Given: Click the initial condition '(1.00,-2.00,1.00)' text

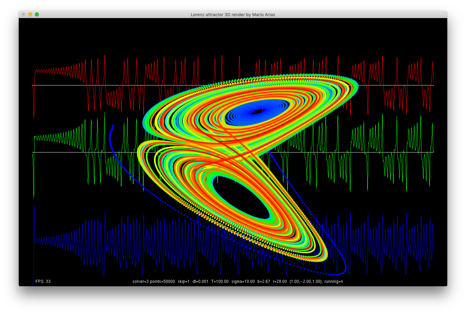Looking at the screenshot, I should click(x=306, y=281).
